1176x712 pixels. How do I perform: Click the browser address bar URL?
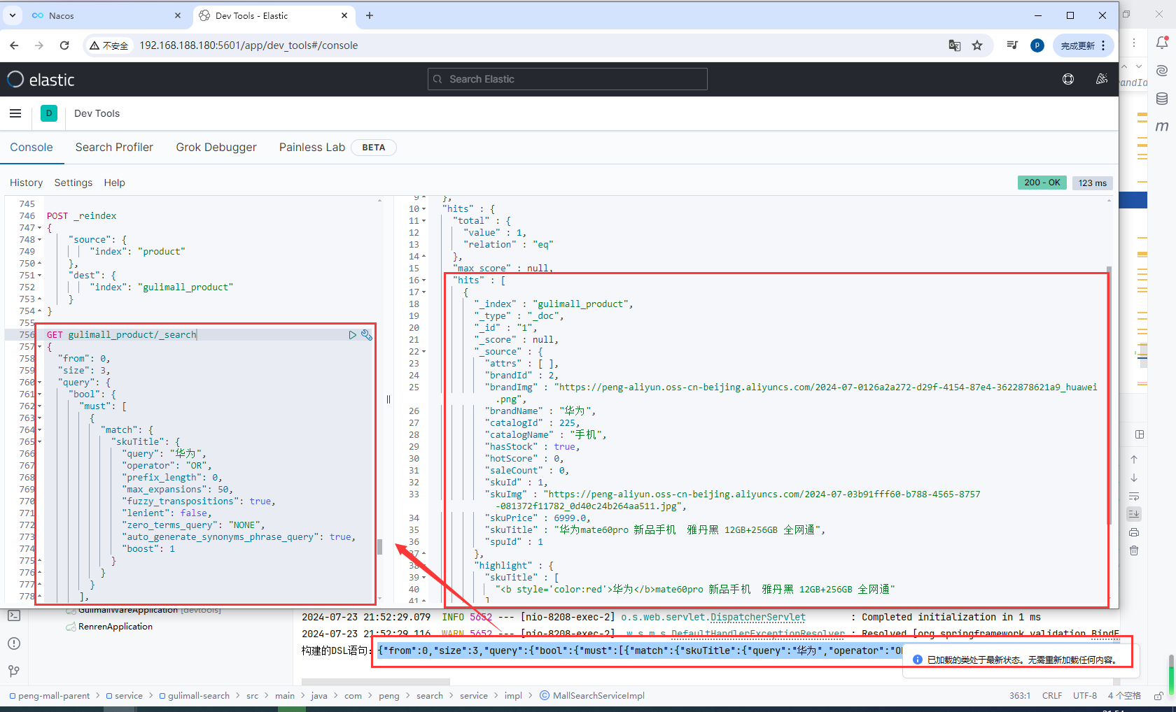pyautogui.click(x=248, y=45)
